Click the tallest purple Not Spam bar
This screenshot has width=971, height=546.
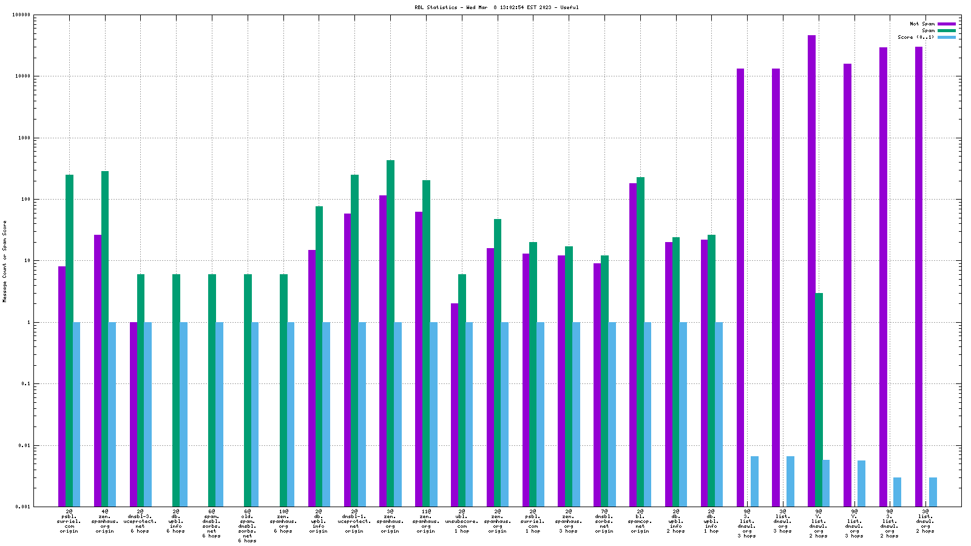tap(811, 243)
